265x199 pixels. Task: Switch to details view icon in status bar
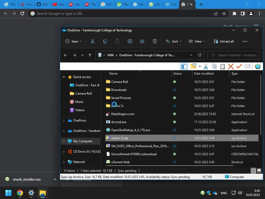pyautogui.click(x=253, y=171)
